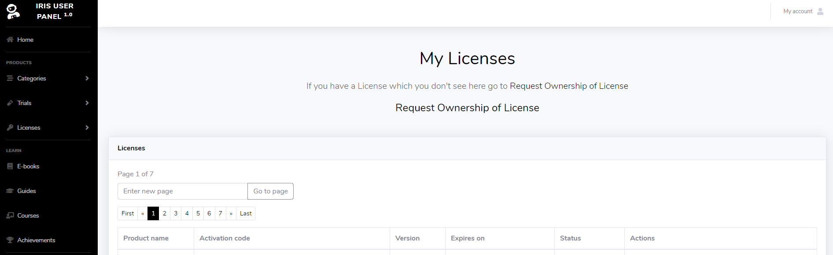Go to pagination page 3
This screenshot has height=255, width=833.
pos(176,213)
